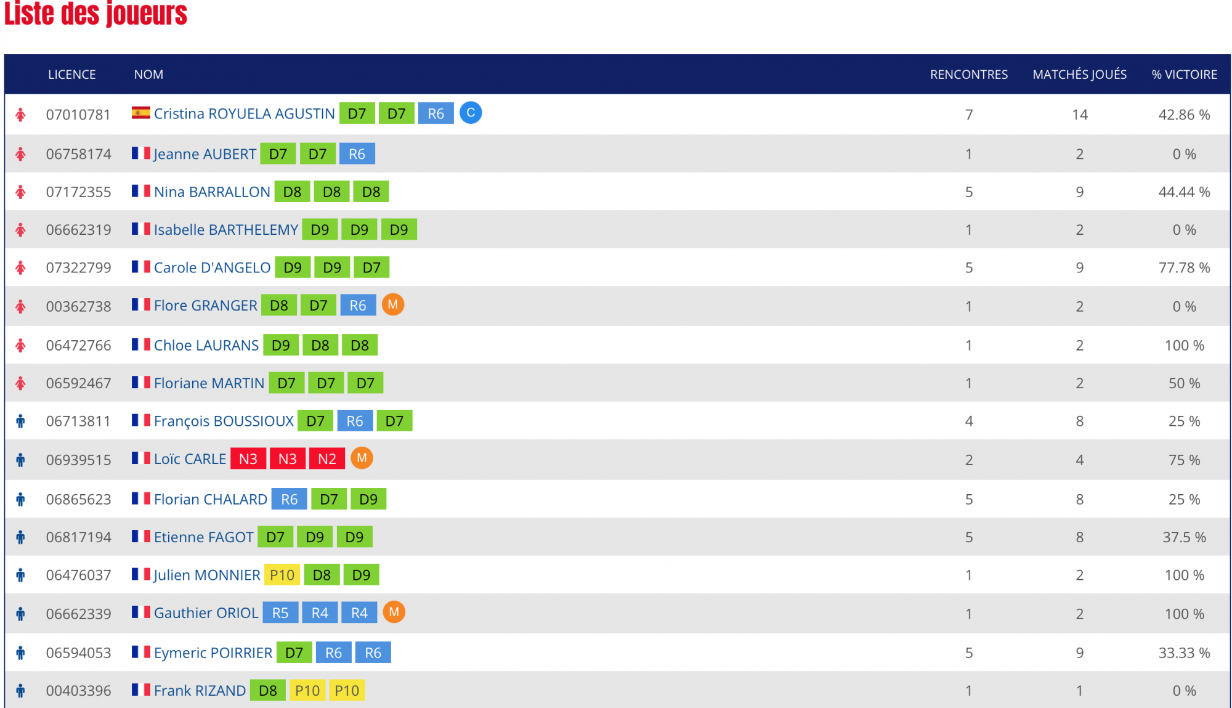Click the female icon in Isabelle BARTHELEMY row
The height and width of the screenshot is (708, 1232).
(x=21, y=230)
